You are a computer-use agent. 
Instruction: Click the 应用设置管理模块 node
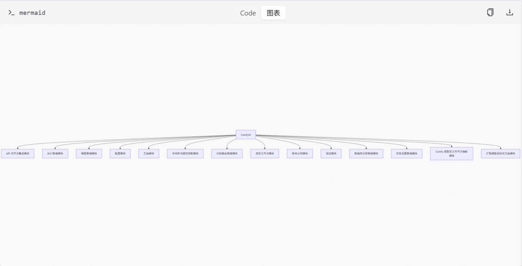point(406,154)
